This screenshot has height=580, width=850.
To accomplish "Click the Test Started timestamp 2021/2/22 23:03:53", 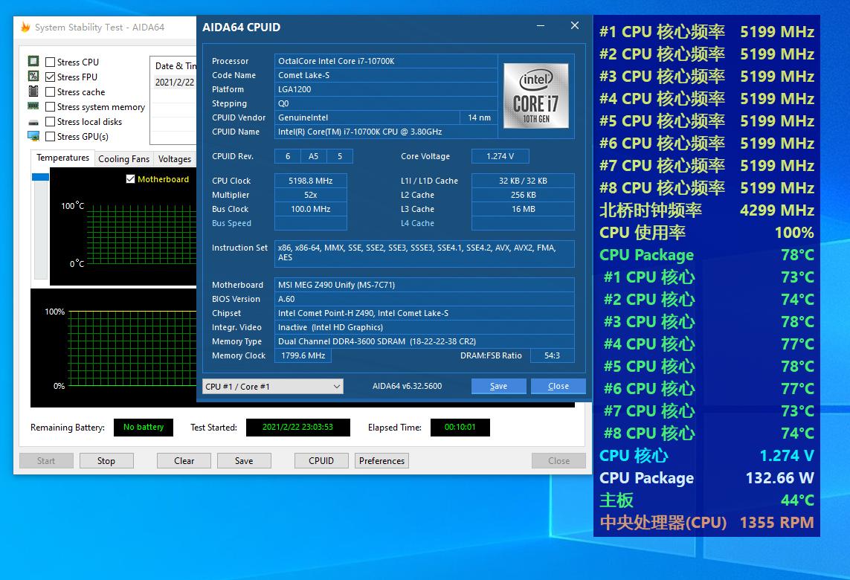I will coord(297,427).
